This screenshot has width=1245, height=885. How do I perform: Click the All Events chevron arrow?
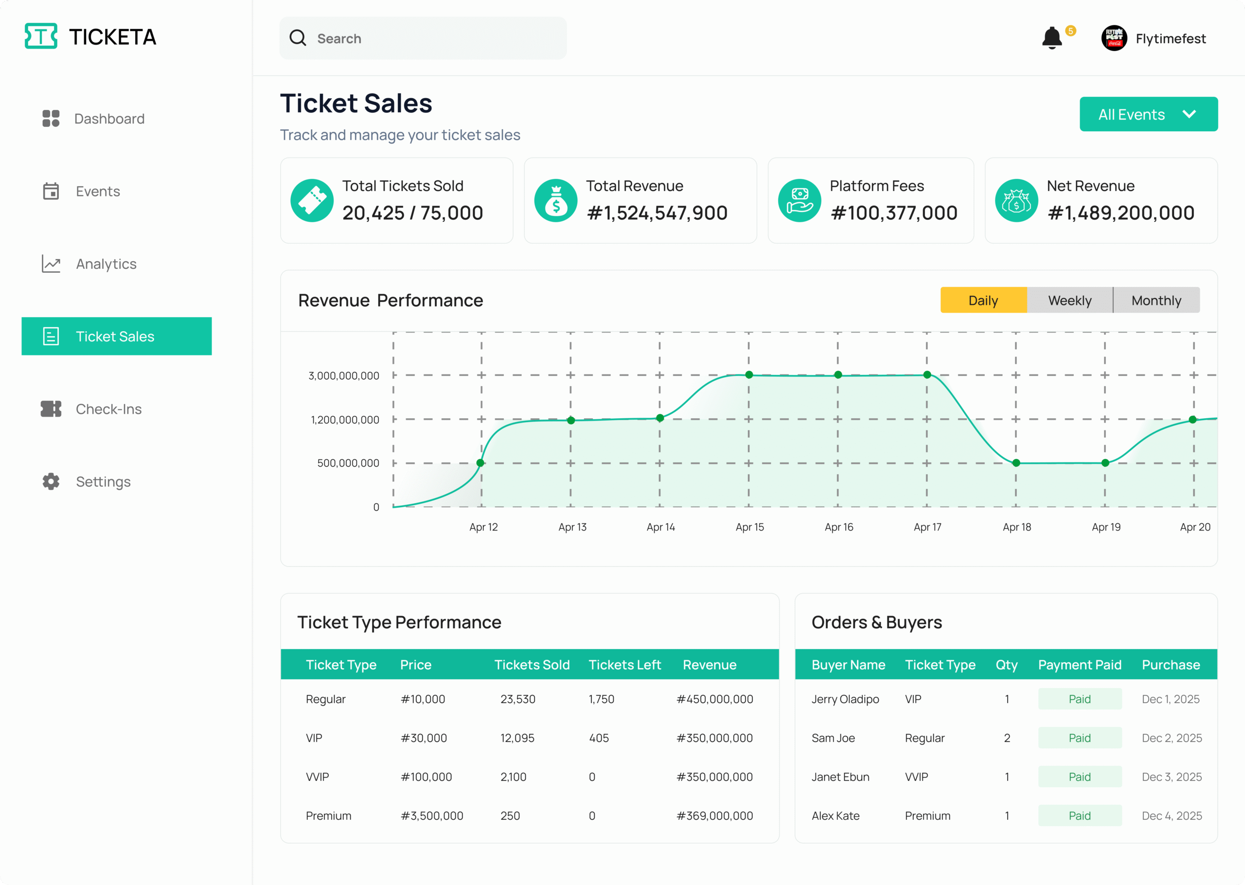pyautogui.click(x=1190, y=114)
